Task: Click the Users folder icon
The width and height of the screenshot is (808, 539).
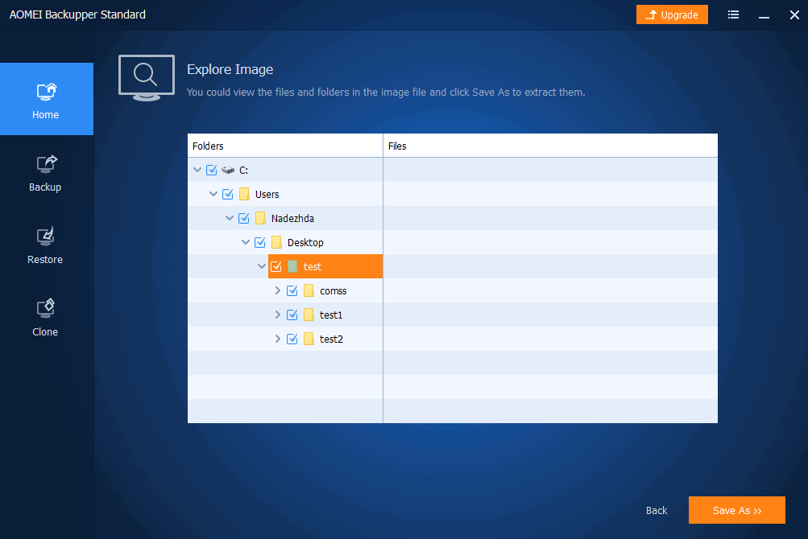Action: [x=244, y=194]
